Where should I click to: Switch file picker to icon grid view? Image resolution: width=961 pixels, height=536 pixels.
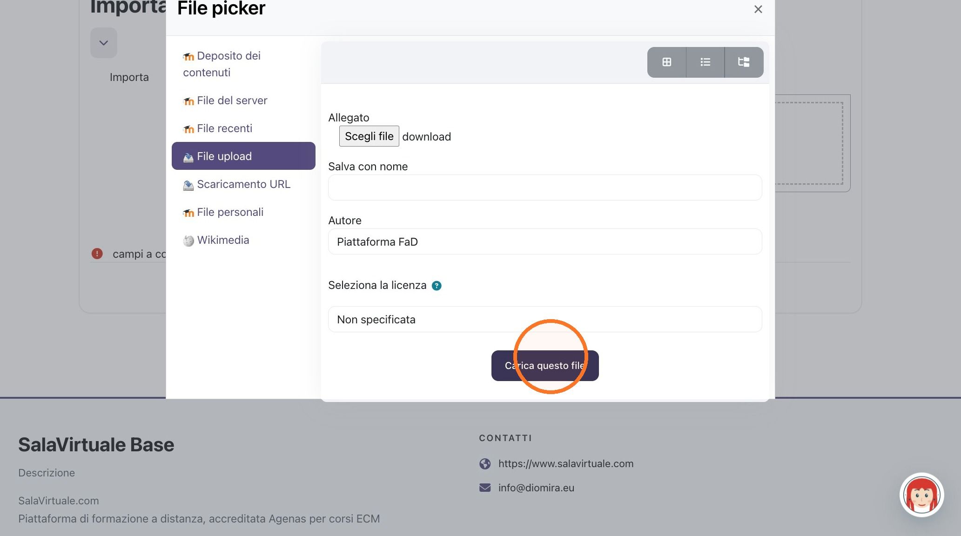coord(666,62)
